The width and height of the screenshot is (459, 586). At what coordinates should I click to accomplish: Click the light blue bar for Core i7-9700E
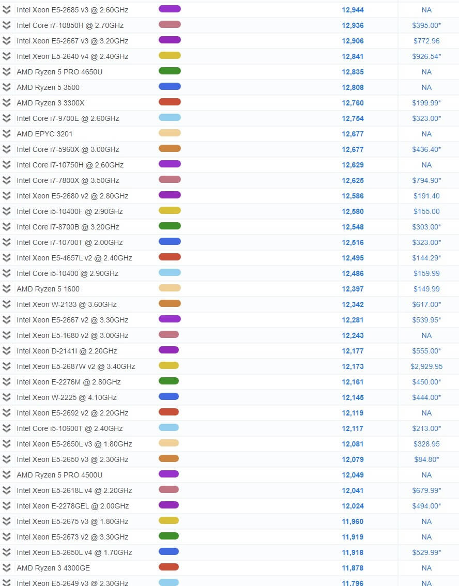point(170,118)
